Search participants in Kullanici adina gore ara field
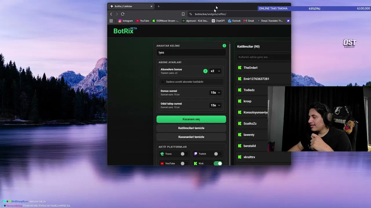371x208 pixels. [264, 57]
